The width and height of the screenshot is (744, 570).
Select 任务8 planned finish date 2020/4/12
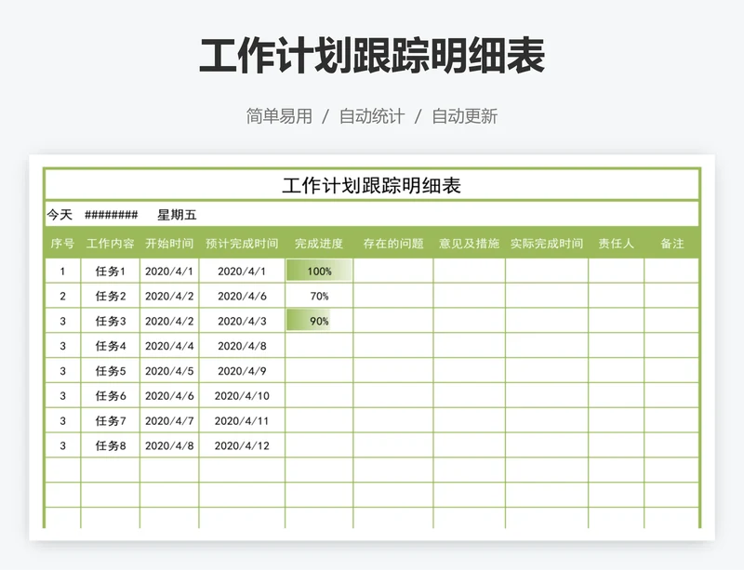(x=242, y=445)
